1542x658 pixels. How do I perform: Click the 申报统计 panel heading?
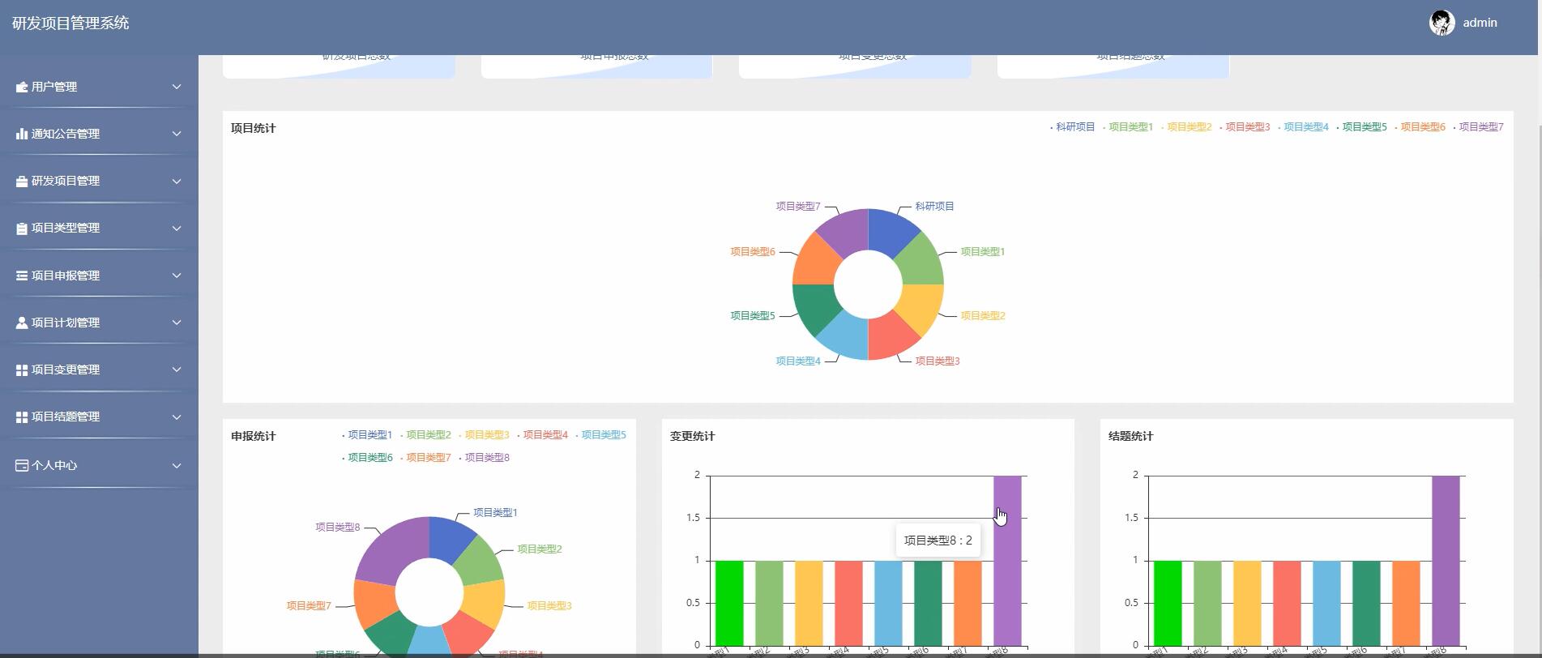tap(253, 436)
